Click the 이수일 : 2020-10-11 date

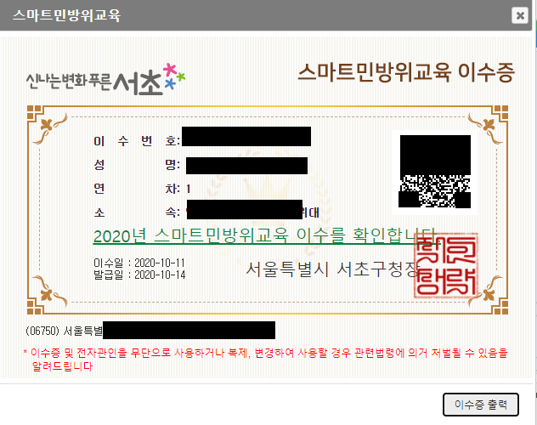139,263
